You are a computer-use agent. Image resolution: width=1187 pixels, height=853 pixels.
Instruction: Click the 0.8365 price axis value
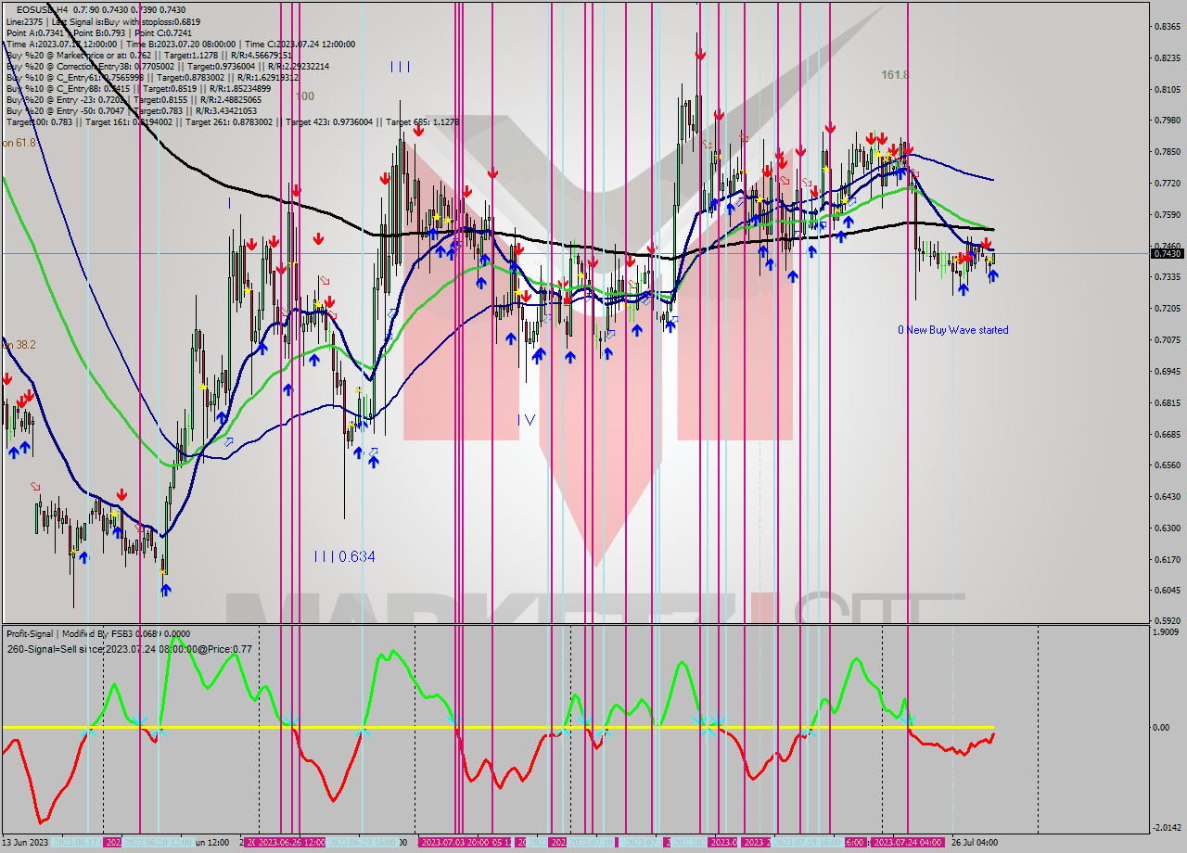point(1167,27)
